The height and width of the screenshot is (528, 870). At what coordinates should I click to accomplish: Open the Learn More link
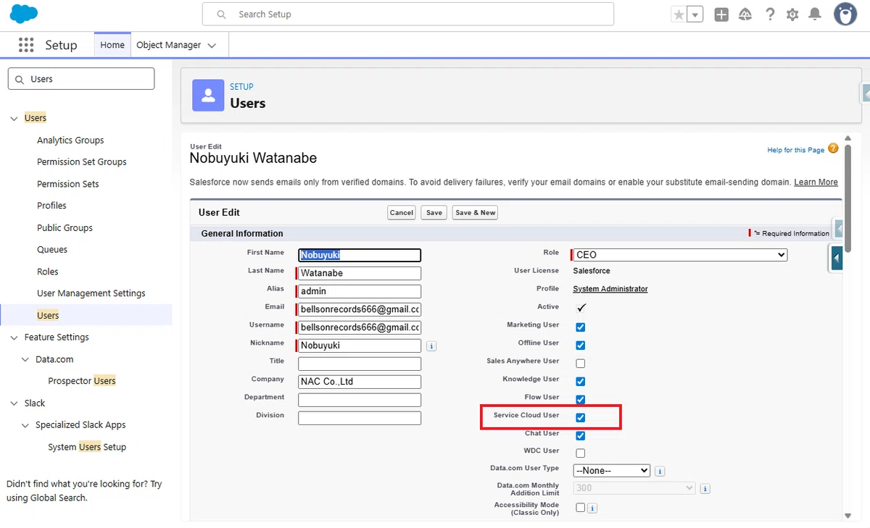(x=816, y=183)
